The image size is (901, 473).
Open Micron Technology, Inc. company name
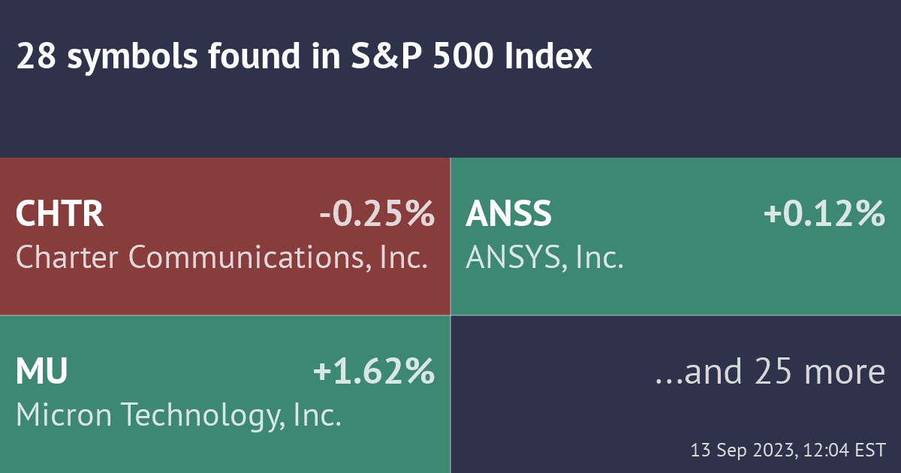coord(179,415)
